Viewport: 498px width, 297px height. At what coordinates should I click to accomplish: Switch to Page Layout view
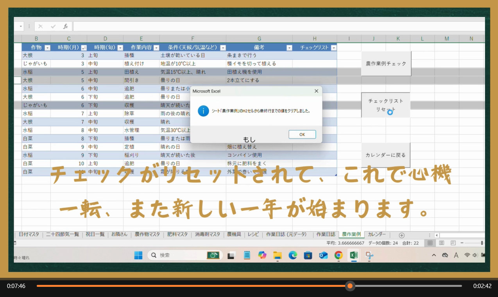point(441,243)
